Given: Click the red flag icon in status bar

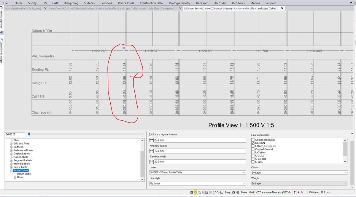Looking at the screenshot, I should (295, 192).
